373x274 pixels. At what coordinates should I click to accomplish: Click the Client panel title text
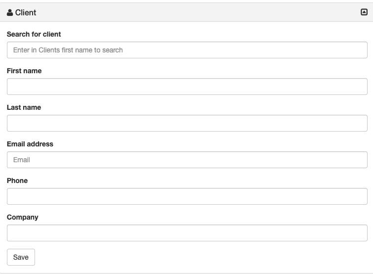coord(26,12)
